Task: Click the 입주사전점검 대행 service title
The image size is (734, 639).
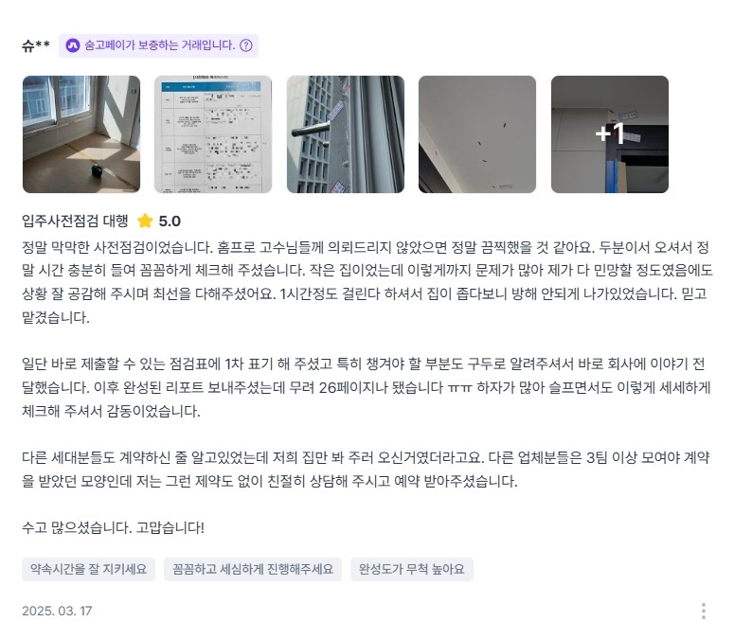Action: (75, 221)
